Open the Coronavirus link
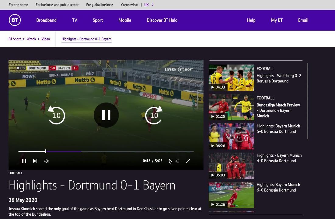 [x=130, y=5]
